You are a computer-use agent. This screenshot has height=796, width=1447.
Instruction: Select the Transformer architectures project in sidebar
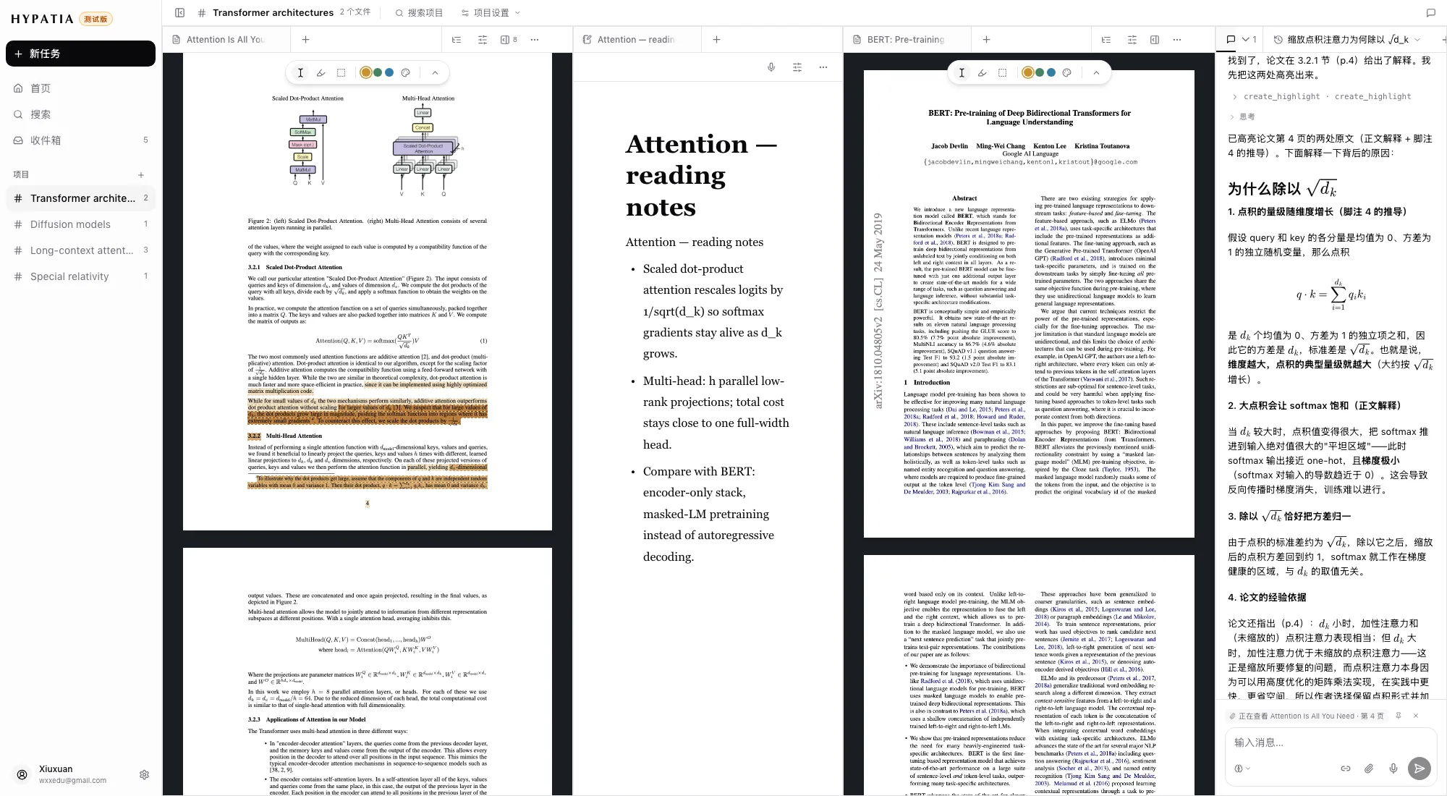click(x=80, y=198)
